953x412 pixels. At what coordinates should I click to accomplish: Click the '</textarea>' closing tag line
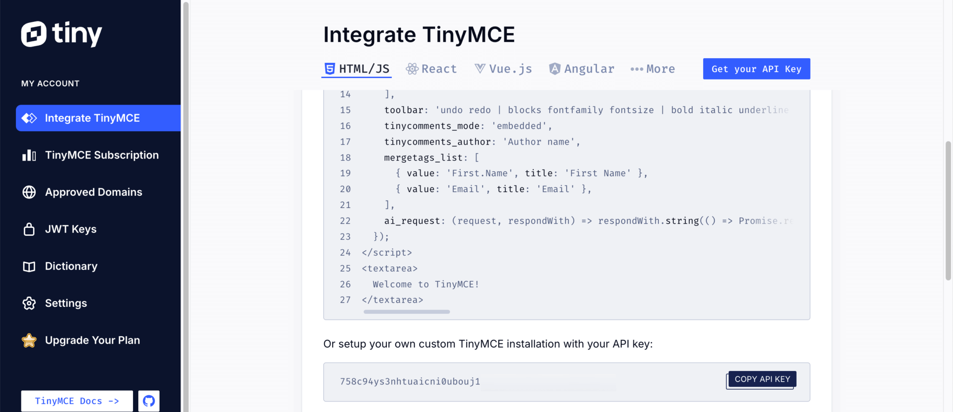[x=392, y=300]
